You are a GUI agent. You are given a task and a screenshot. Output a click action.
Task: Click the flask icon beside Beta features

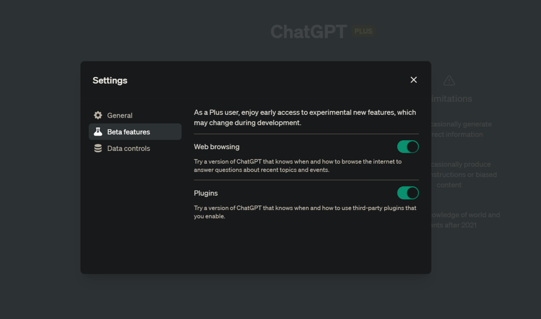tap(98, 132)
